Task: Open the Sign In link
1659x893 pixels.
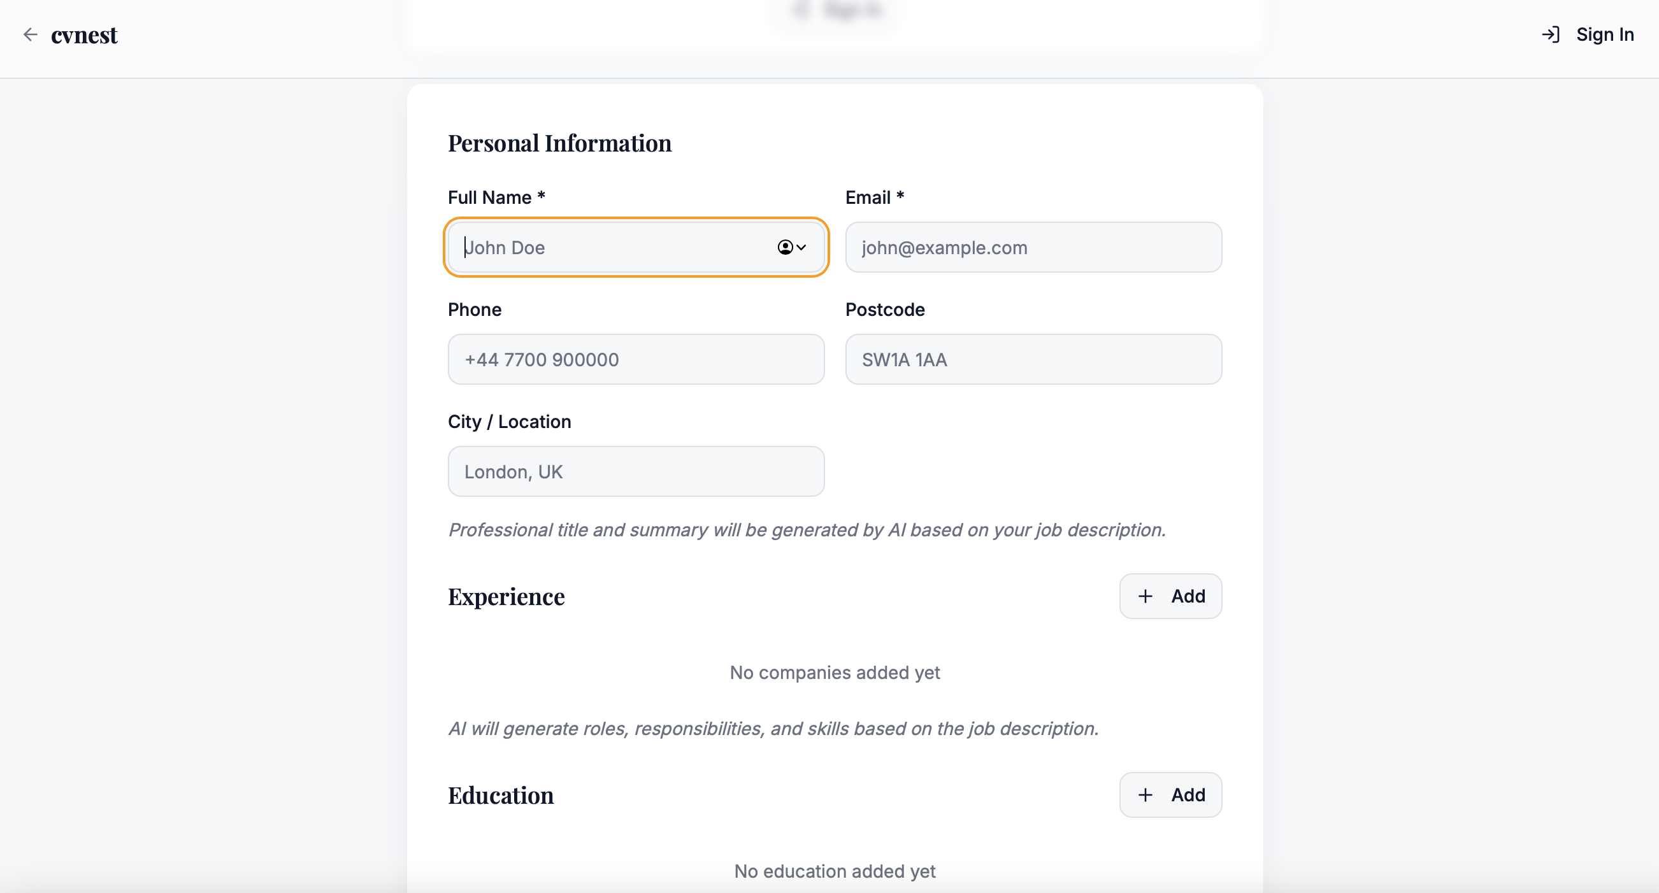Action: (x=1604, y=35)
